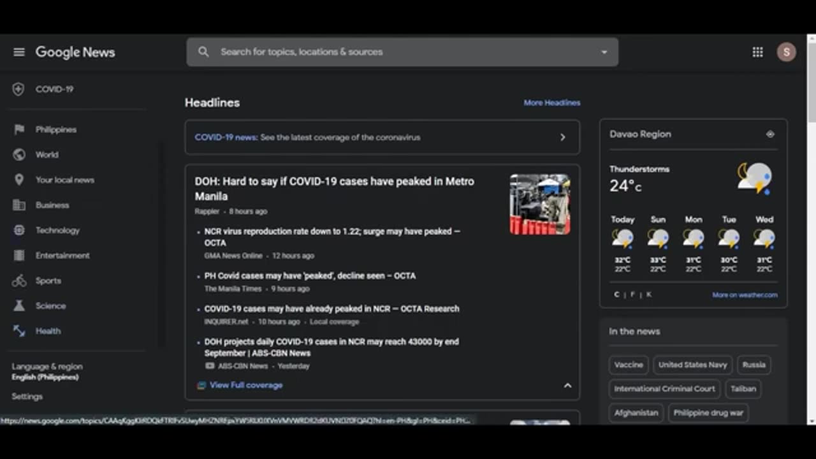The width and height of the screenshot is (816, 459).
Task: Open More on weather.com link
Action: (745, 295)
